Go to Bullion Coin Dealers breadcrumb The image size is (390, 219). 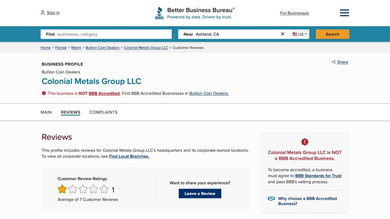click(x=102, y=48)
